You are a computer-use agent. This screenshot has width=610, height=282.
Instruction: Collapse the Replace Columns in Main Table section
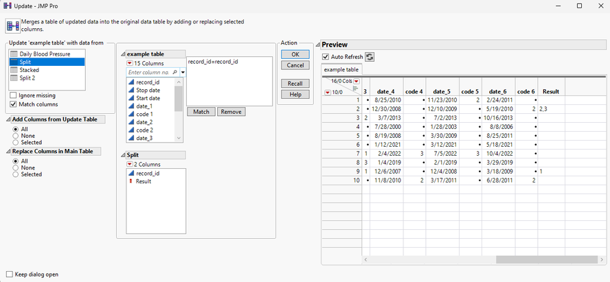8,152
